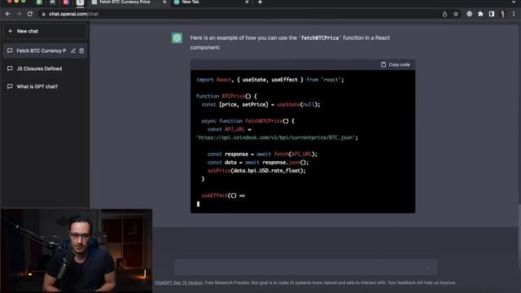Click the webcam video overlay
Screen dimensions: 521x293
pyautogui.click(x=77, y=251)
